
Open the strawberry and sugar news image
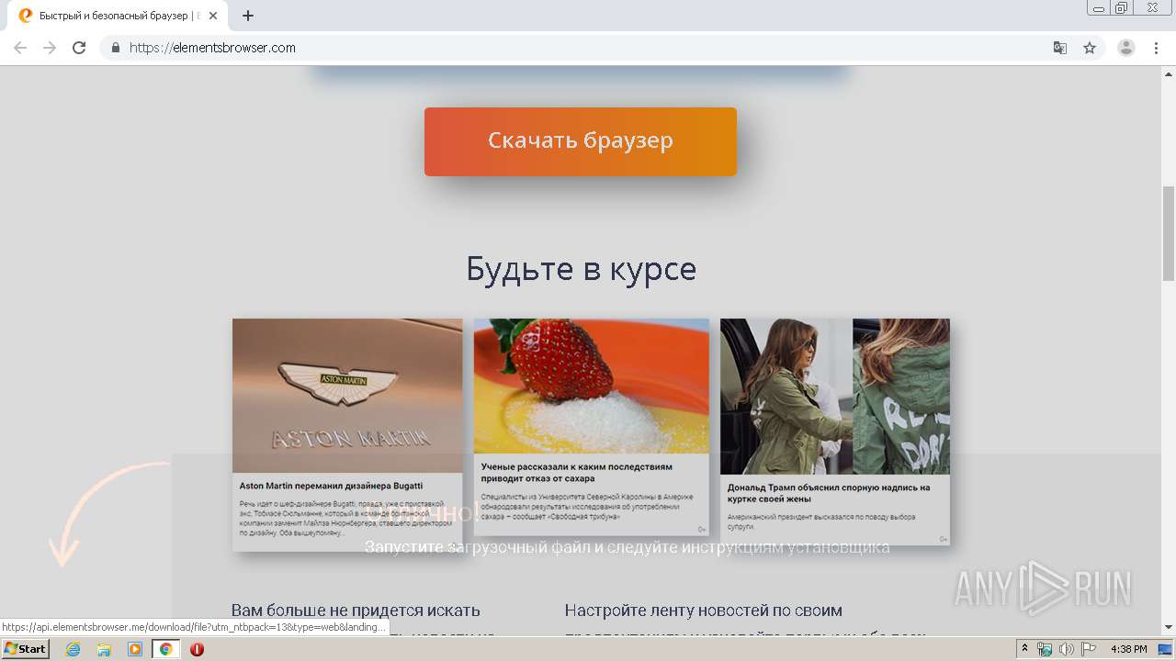592,386
